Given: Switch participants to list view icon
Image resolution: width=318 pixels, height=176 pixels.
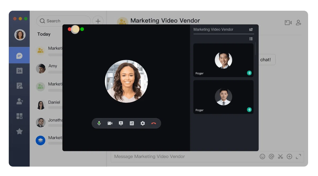Looking at the screenshot, I should tap(251, 39).
